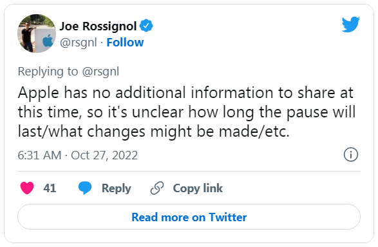Click the Reply text label
The image size is (378, 247).
tap(116, 188)
